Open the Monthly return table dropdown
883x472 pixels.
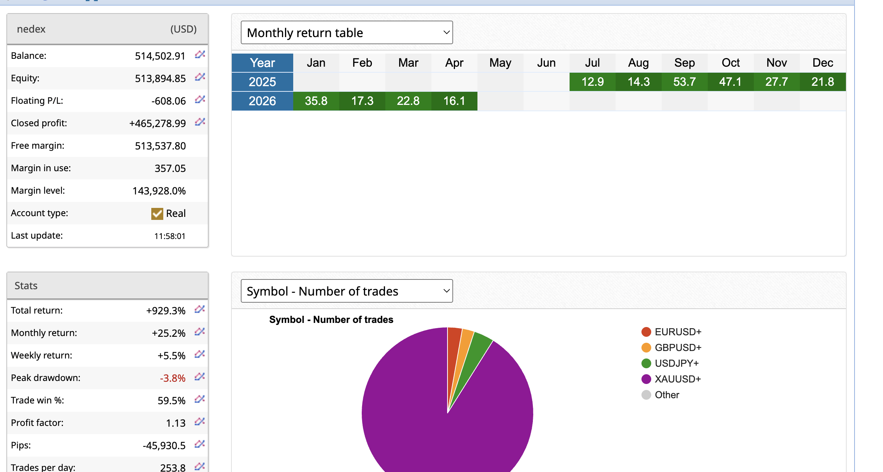point(347,33)
